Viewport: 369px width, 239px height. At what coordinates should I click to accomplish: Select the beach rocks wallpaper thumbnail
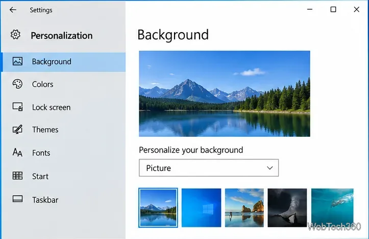point(244,208)
